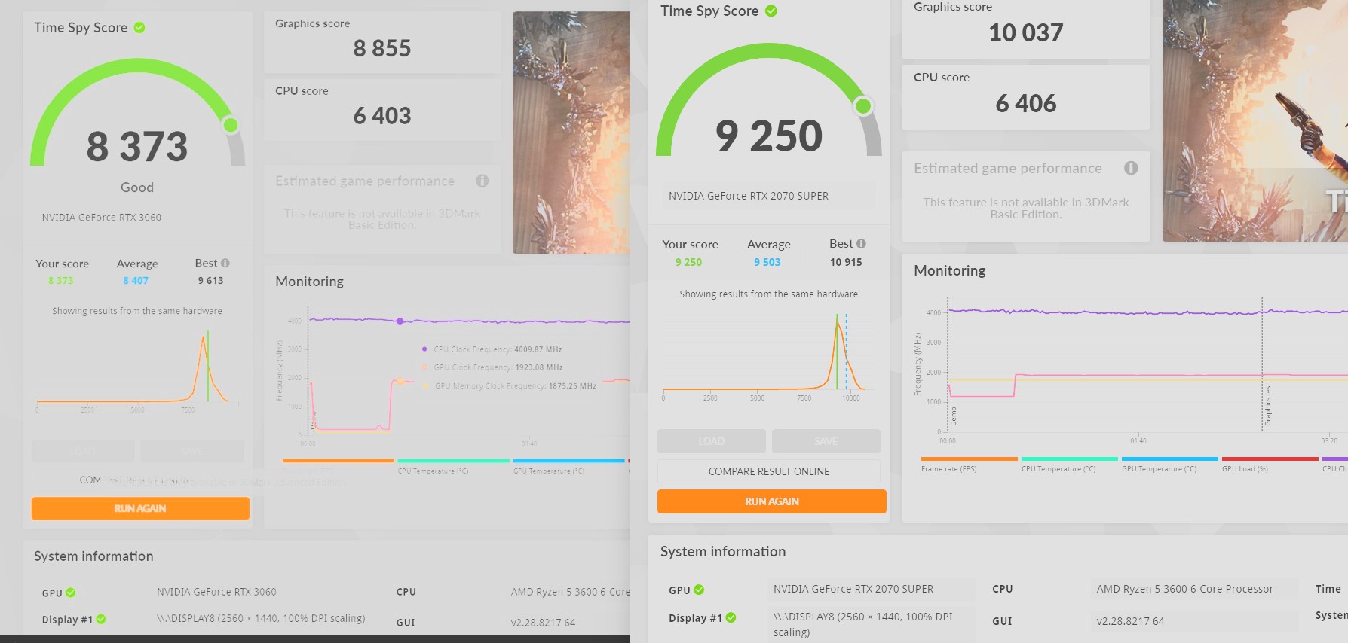Click the score distribution chart peak, RTX 3060 window
The image size is (1348, 643).
coord(203,339)
